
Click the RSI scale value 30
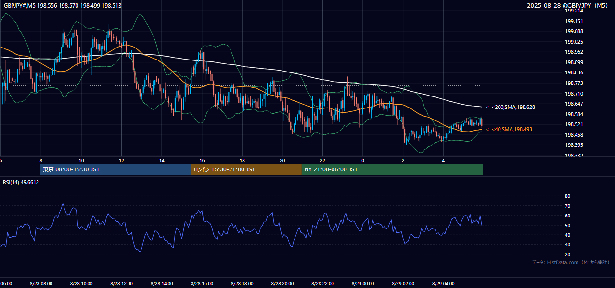pyautogui.click(x=567, y=245)
